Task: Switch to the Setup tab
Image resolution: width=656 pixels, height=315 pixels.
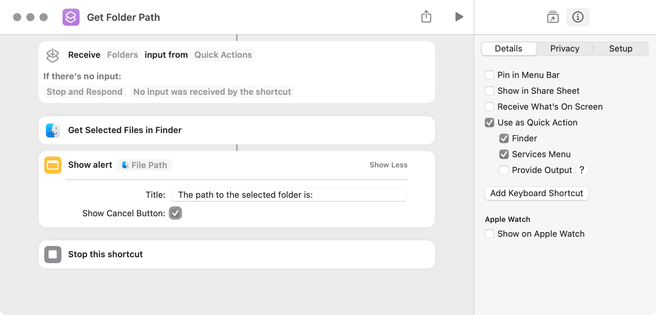Action: click(x=621, y=49)
